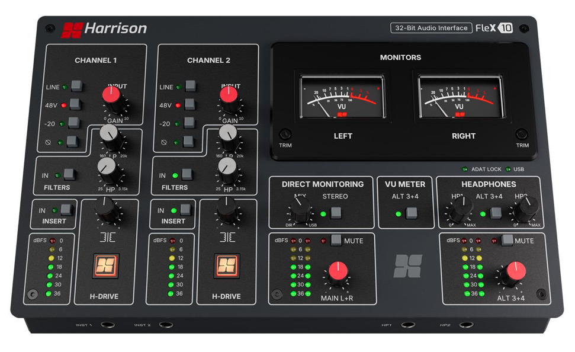
Task: Click the ADAT LOCK indicator LED
Action: click(465, 169)
